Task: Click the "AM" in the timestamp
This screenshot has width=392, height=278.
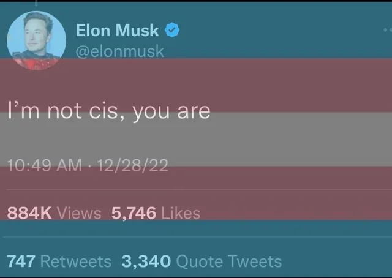Action: pyautogui.click(x=69, y=165)
